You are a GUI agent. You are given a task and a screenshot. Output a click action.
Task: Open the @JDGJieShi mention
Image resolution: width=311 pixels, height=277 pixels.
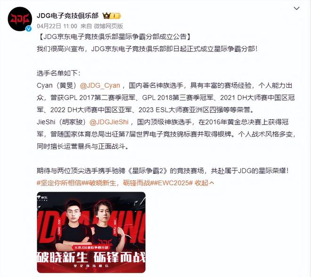point(109,122)
